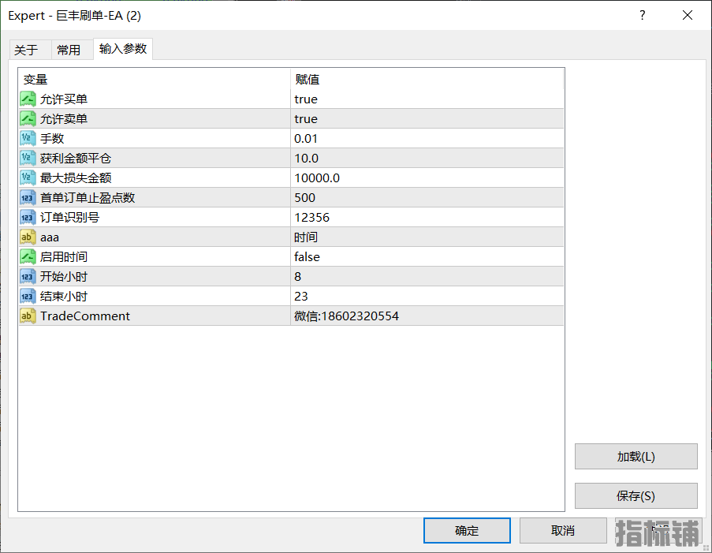The height and width of the screenshot is (553, 712).
Task: Click the integer icon beside 开始小时
Action: pyautogui.click(x=28, y=277)
